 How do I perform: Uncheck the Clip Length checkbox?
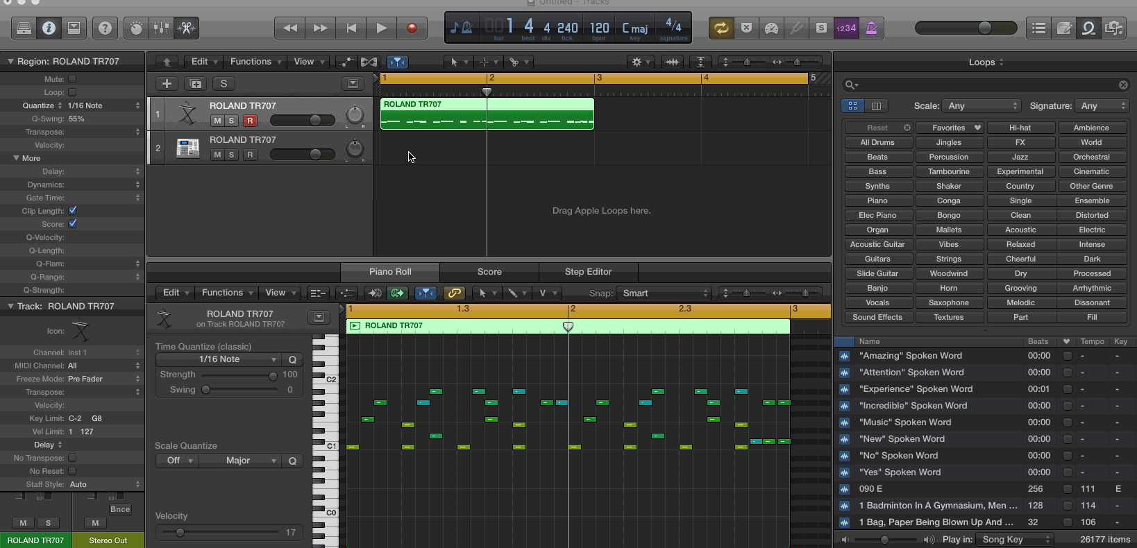(x=73, y=210)
